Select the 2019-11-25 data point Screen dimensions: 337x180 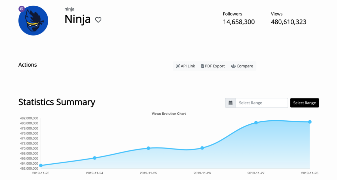[149, 148]
